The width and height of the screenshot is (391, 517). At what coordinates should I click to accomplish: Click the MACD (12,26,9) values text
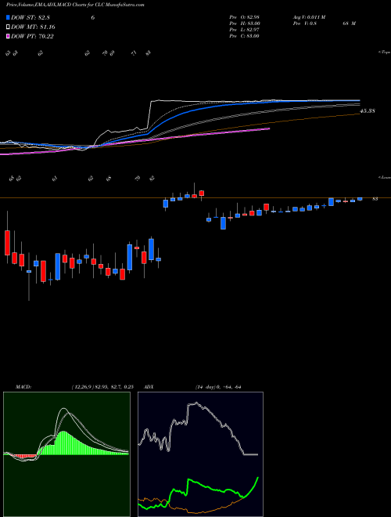102,387
